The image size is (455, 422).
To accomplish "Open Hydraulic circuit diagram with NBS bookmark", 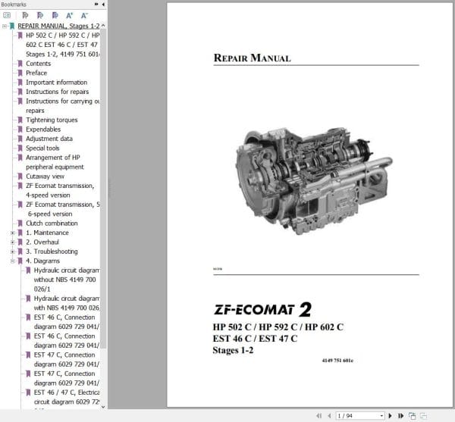I will pos(67,303).
